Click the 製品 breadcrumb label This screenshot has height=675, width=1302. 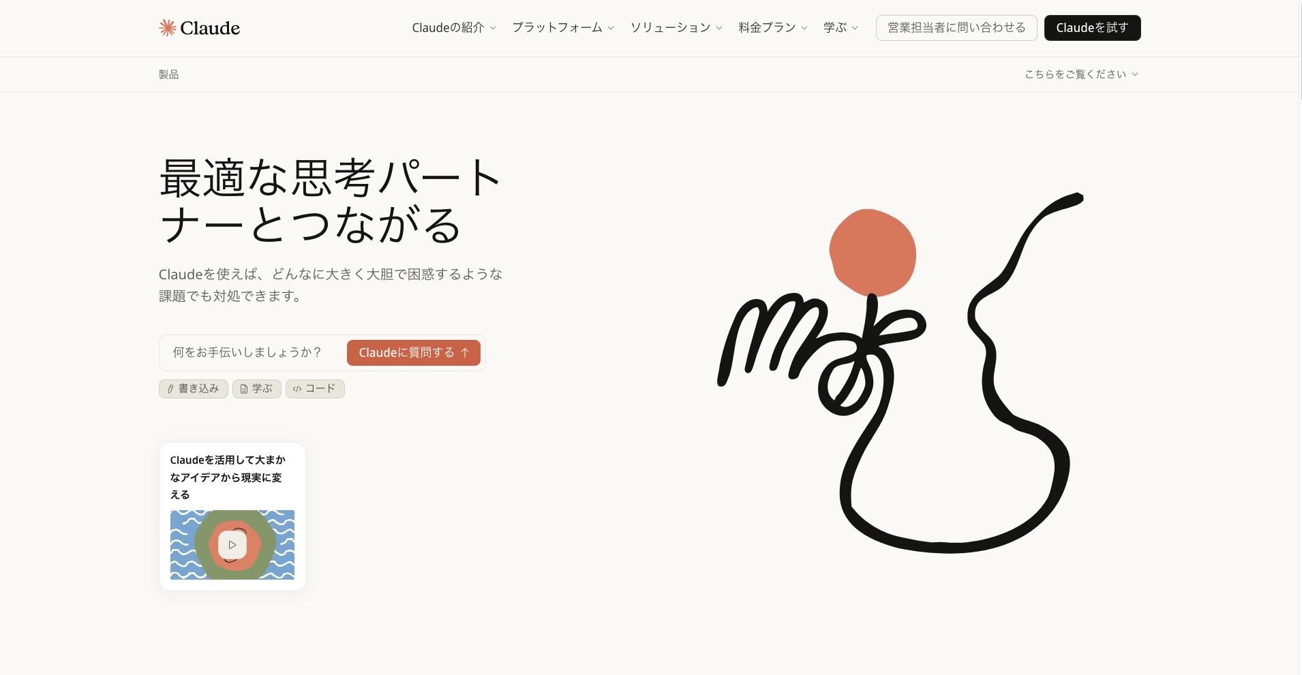pos(168,74)
